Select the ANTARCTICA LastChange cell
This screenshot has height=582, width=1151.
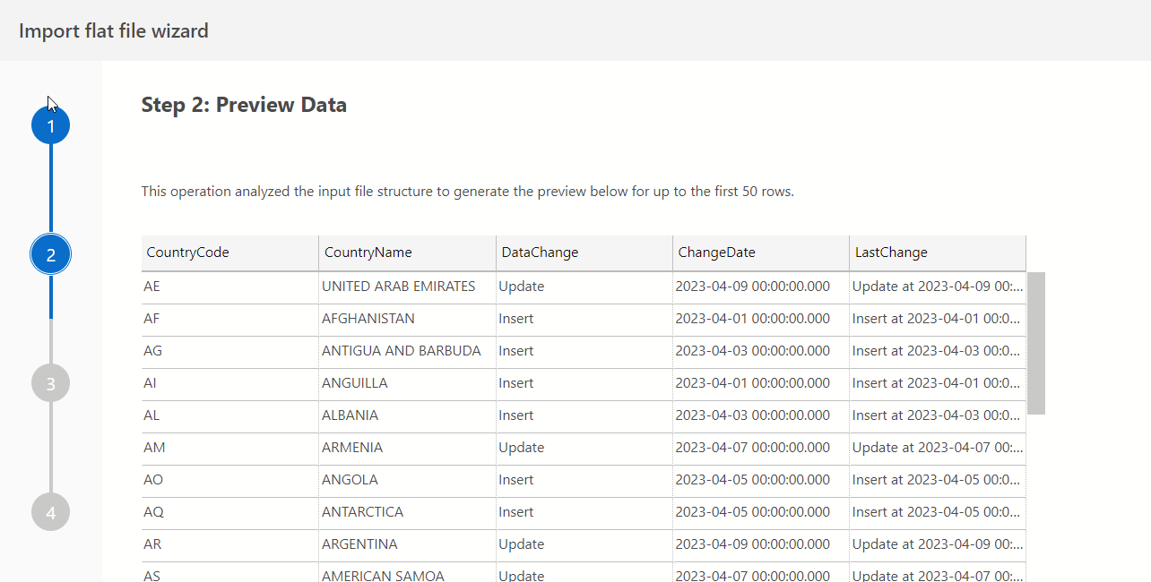(937, 512)
